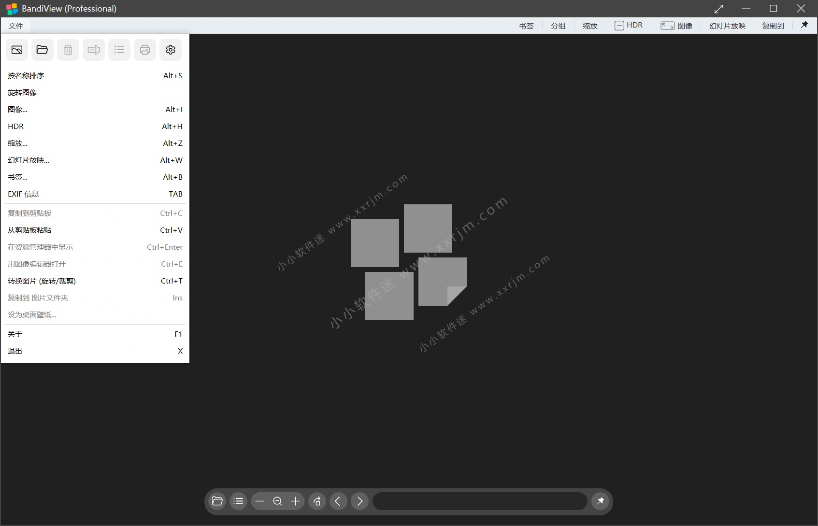This screenshot has height=526, width=818.
Task: Click the file path field in bottom bar
Action: click(x=480, y=501)
